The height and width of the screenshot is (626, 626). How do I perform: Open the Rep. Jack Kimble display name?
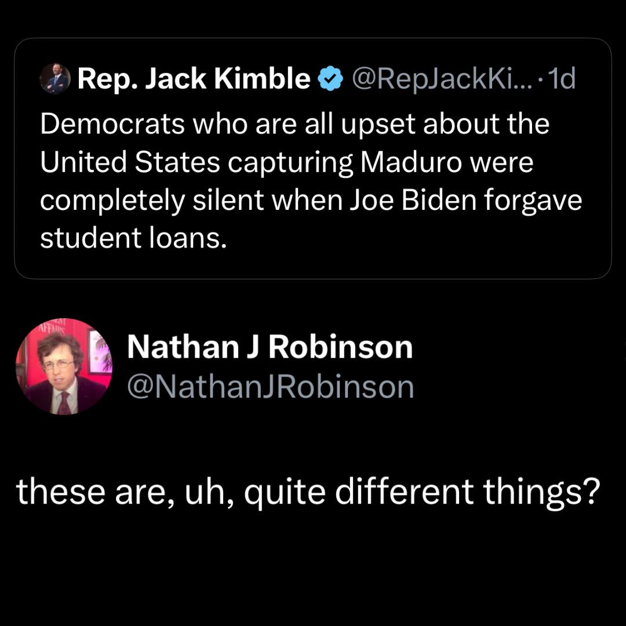(x=194, y=79)
